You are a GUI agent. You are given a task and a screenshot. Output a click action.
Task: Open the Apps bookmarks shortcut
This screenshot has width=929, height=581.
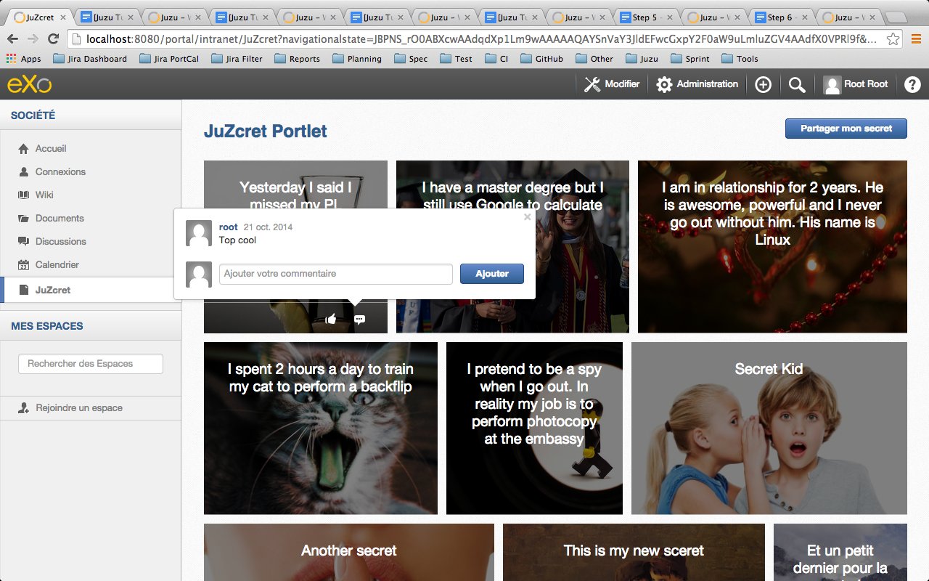(23, 59)
